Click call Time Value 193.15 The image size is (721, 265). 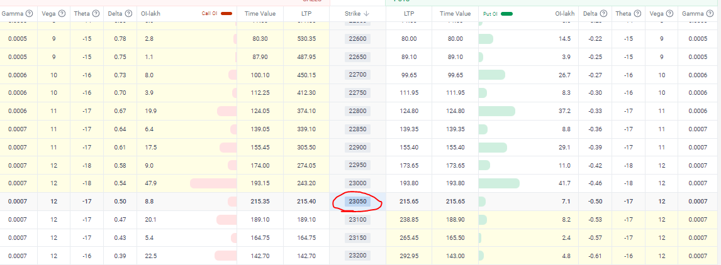click(260, 183)
